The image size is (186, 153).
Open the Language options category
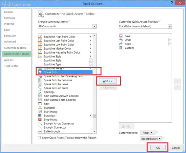tap(10, 36)
